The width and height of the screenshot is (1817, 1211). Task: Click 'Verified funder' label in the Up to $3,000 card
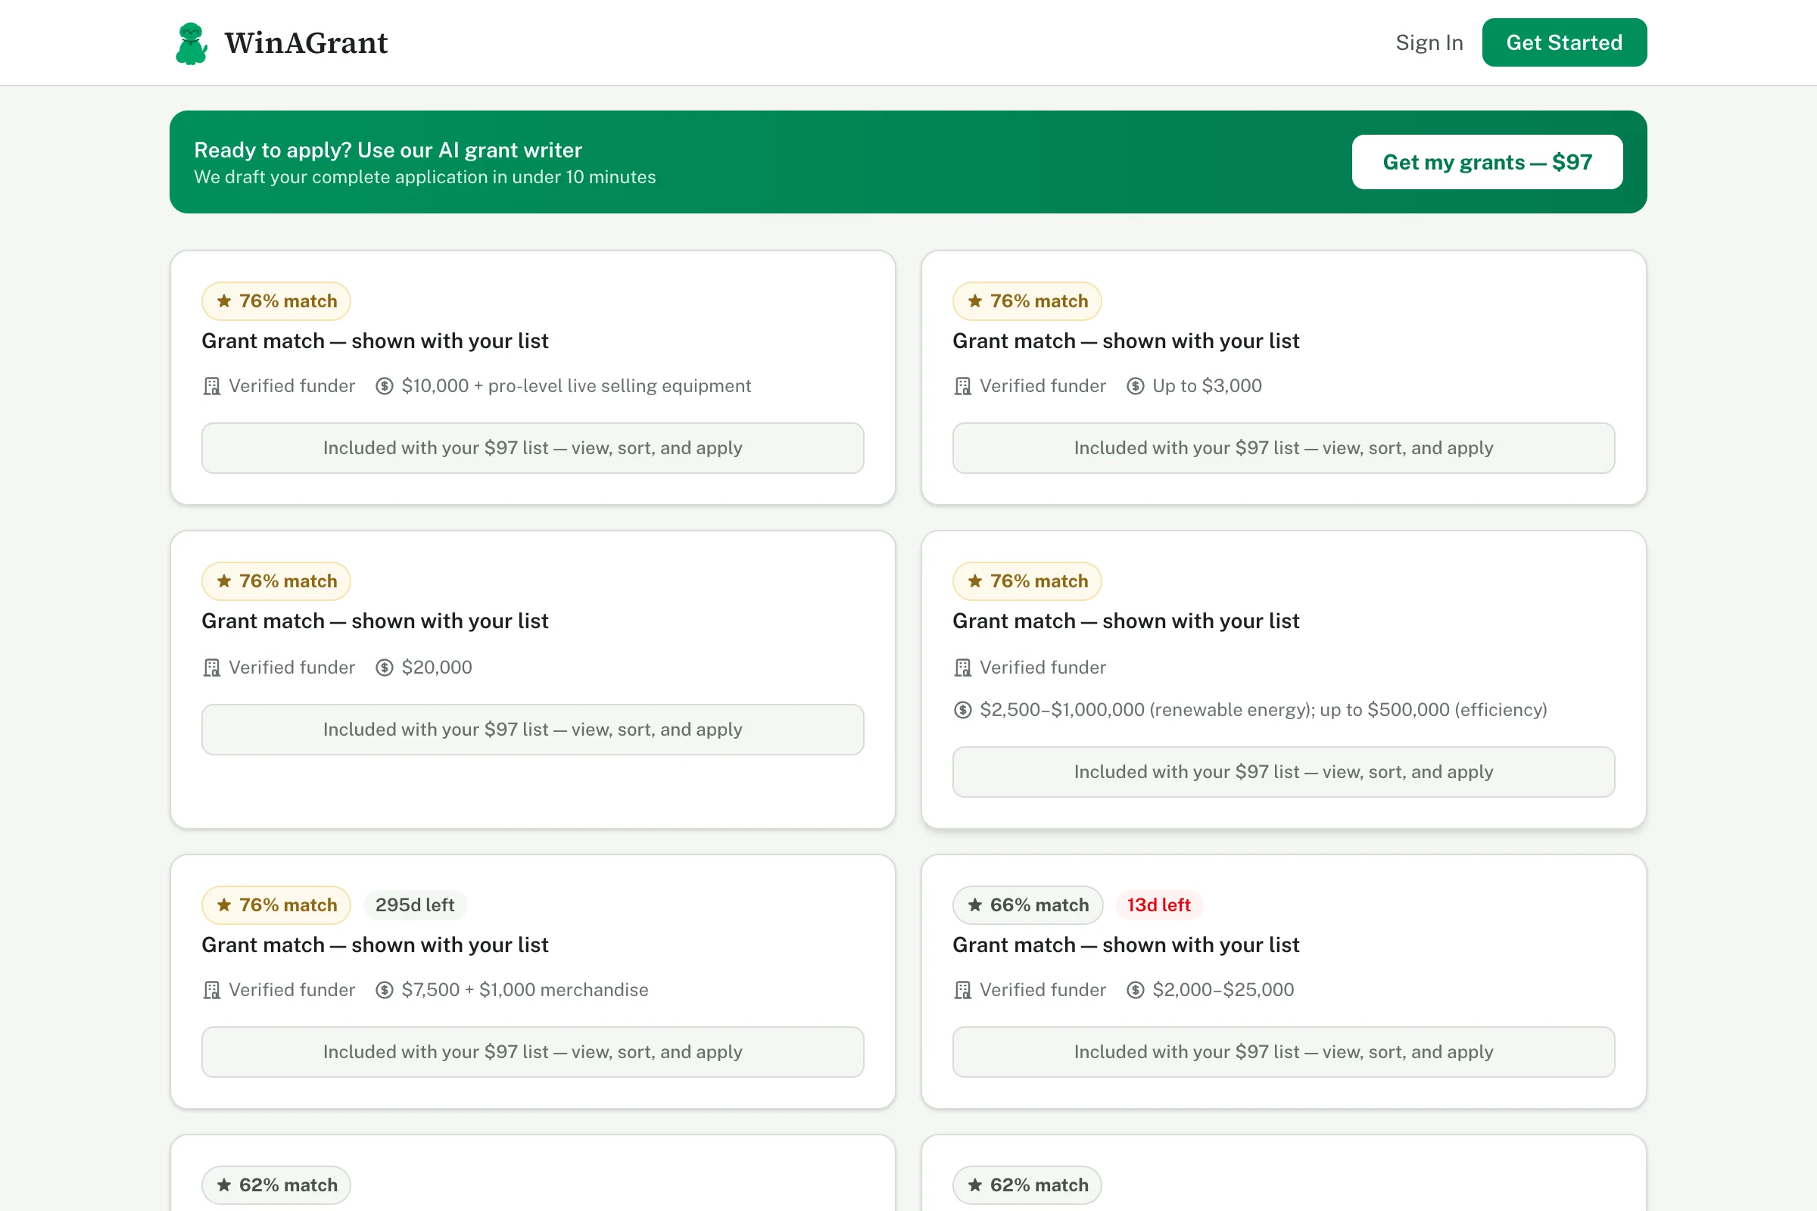pos(1043,386)
